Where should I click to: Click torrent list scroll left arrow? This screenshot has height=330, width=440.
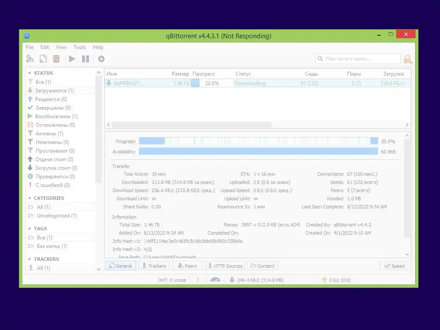click(109, 125)
